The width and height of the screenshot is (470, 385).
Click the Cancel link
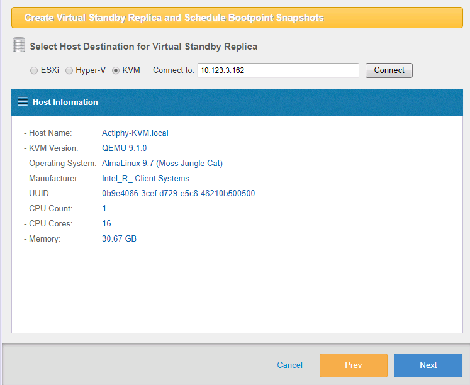[x=289, y=365]
